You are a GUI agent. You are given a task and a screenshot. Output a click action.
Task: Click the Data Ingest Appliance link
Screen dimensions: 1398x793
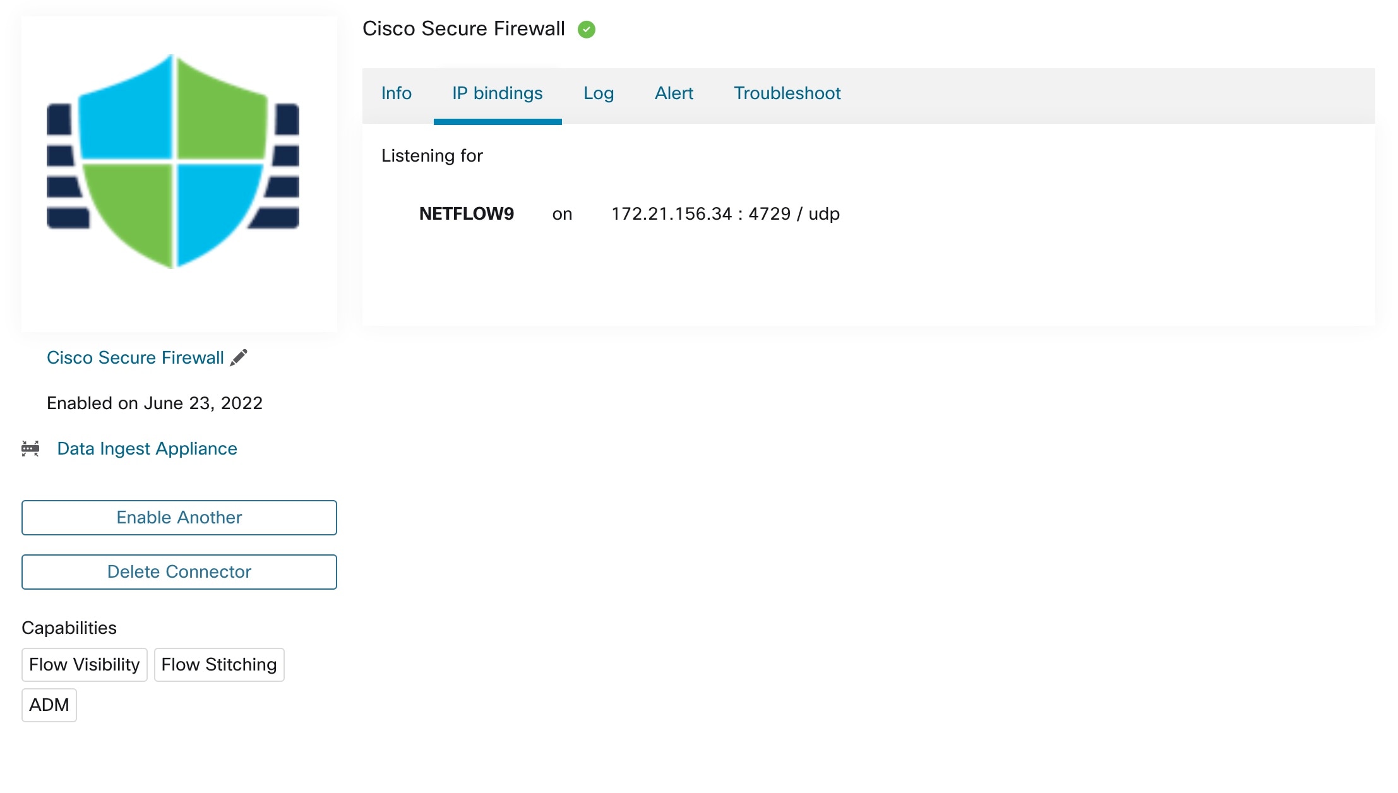pos(146,448)
